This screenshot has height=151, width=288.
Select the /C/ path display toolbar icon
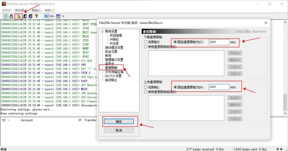[x=46, y=16]
